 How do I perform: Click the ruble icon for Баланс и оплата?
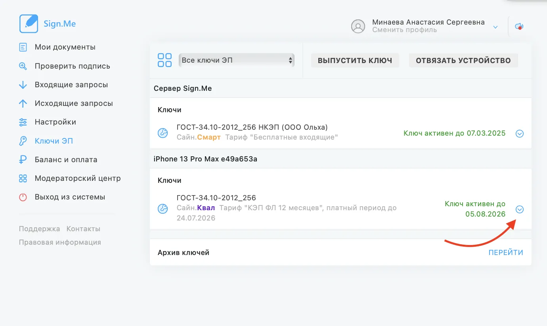click(23, 160)
